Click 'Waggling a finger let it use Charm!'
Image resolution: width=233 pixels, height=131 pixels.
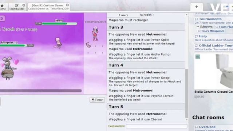click(x=135, y=119)
